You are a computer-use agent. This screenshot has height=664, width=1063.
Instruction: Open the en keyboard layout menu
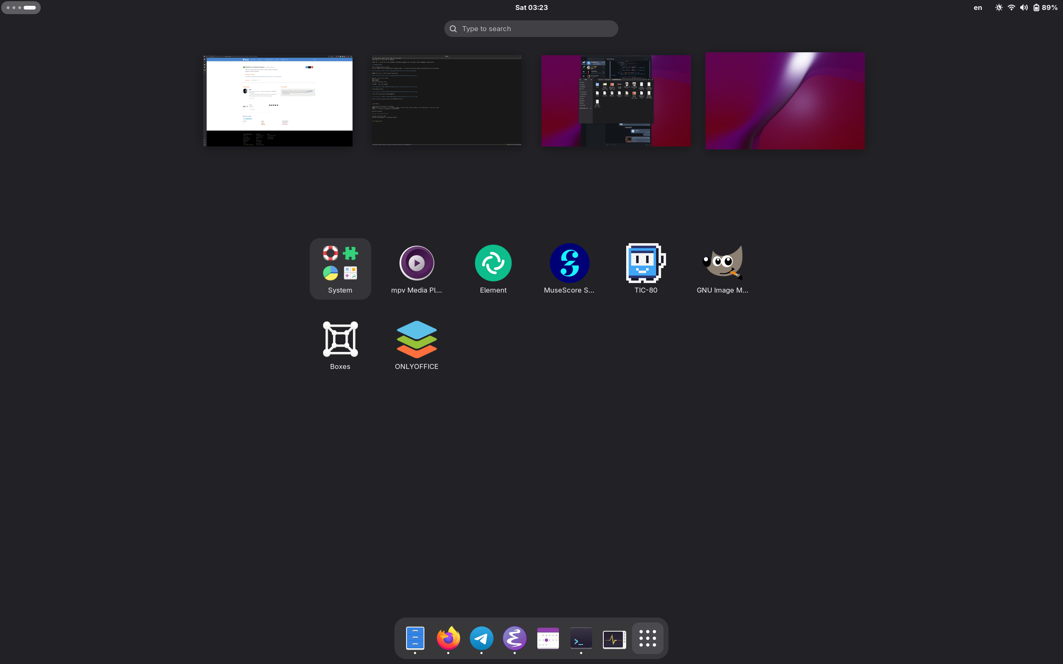[977, 7]
